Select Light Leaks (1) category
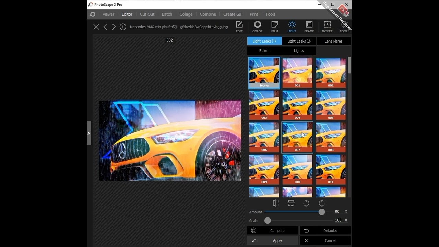Image resolution: width=439 pixels, height=247 pixels. point(264,41)
